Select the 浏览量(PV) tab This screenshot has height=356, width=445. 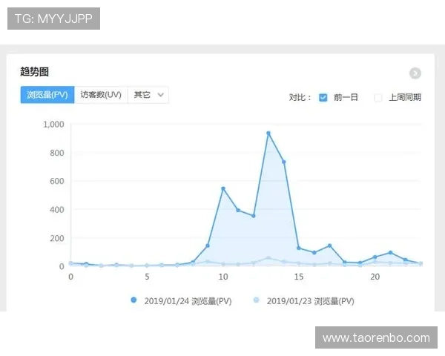[x=47, y=94]
